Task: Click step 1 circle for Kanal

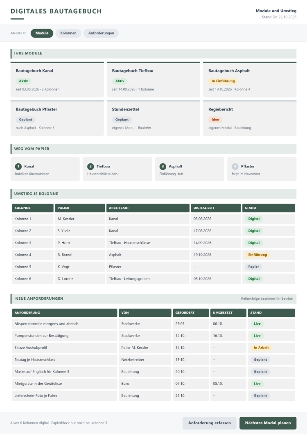Action: click(18, 166)
